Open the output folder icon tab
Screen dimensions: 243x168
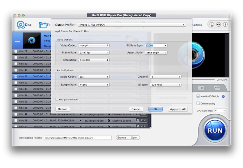tap(217, 88)
